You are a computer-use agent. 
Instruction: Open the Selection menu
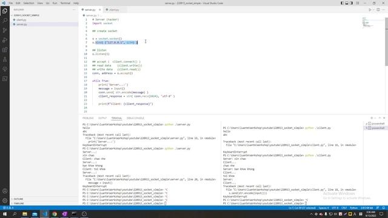28,3
